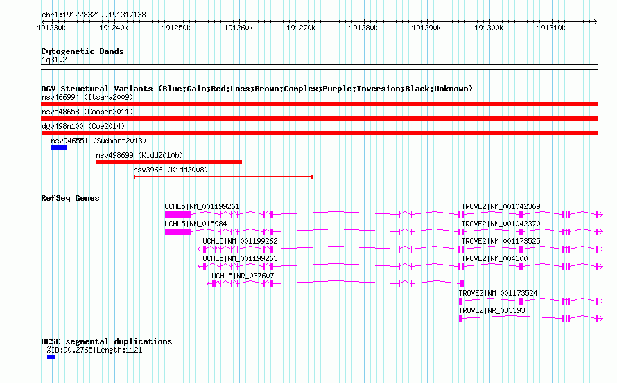Click the UCHL5|NM_001199263 transcript label

[x=240, y=258]
